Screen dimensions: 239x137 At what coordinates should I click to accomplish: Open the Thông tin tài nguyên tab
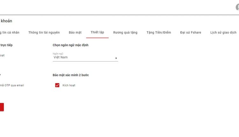44,32
